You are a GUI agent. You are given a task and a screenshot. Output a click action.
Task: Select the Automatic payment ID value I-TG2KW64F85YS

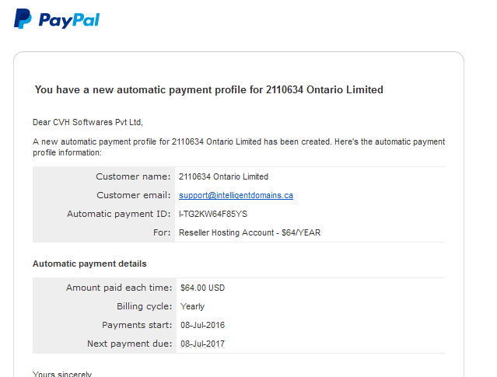[x=213, y=214]
